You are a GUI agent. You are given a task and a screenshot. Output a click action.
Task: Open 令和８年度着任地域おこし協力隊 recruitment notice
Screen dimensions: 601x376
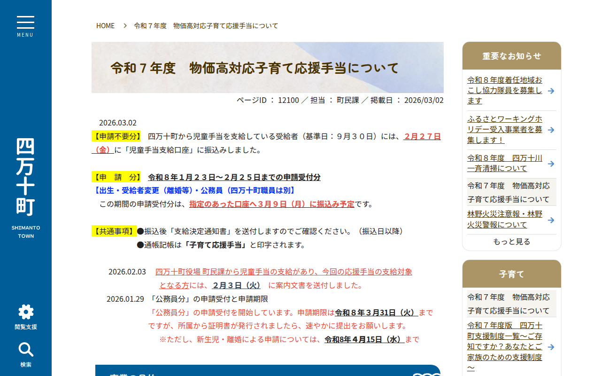pos(505,90)
